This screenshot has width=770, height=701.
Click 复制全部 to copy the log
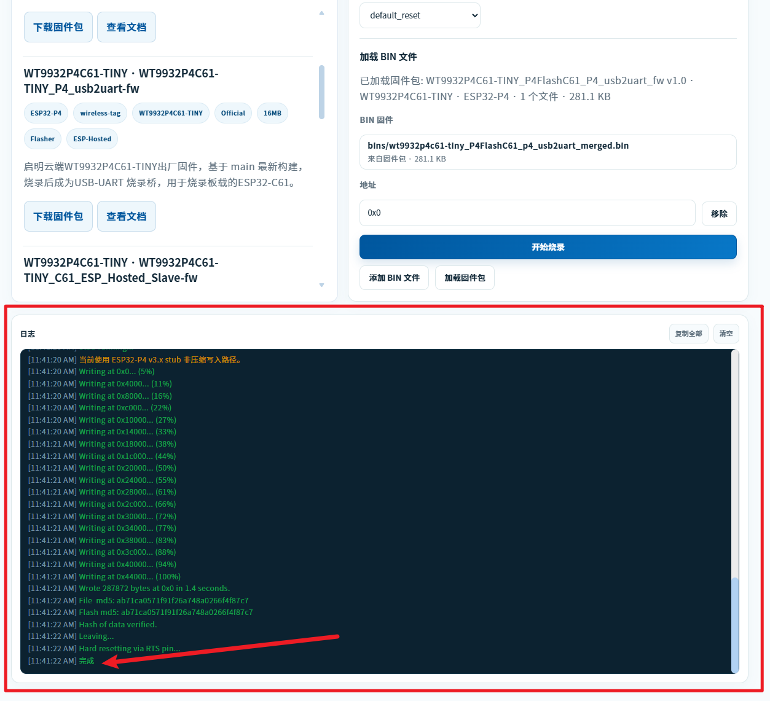coord(688,334)
